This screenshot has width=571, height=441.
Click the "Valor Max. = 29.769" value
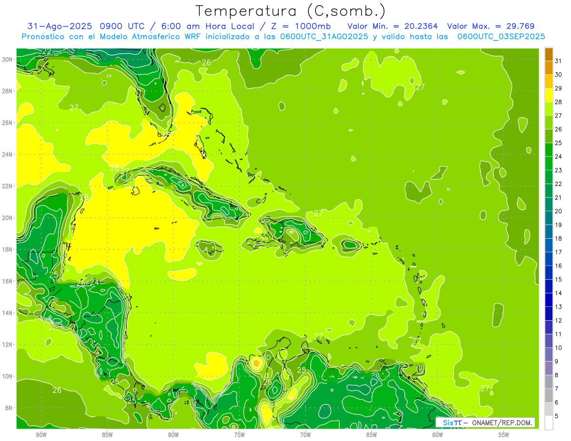(492, 26)
